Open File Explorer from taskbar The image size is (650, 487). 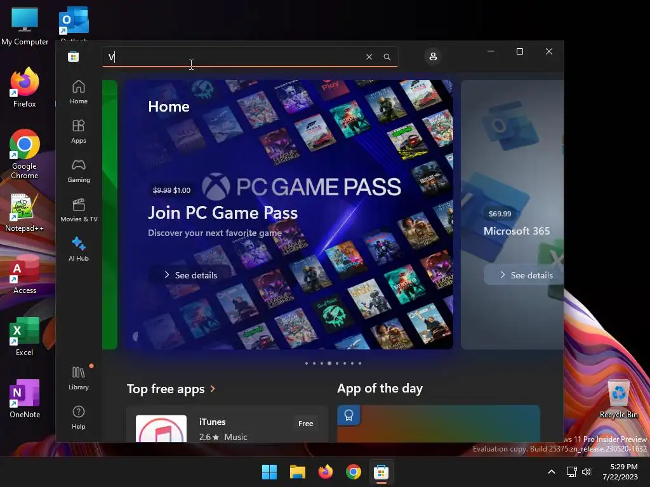coord(297,472)
